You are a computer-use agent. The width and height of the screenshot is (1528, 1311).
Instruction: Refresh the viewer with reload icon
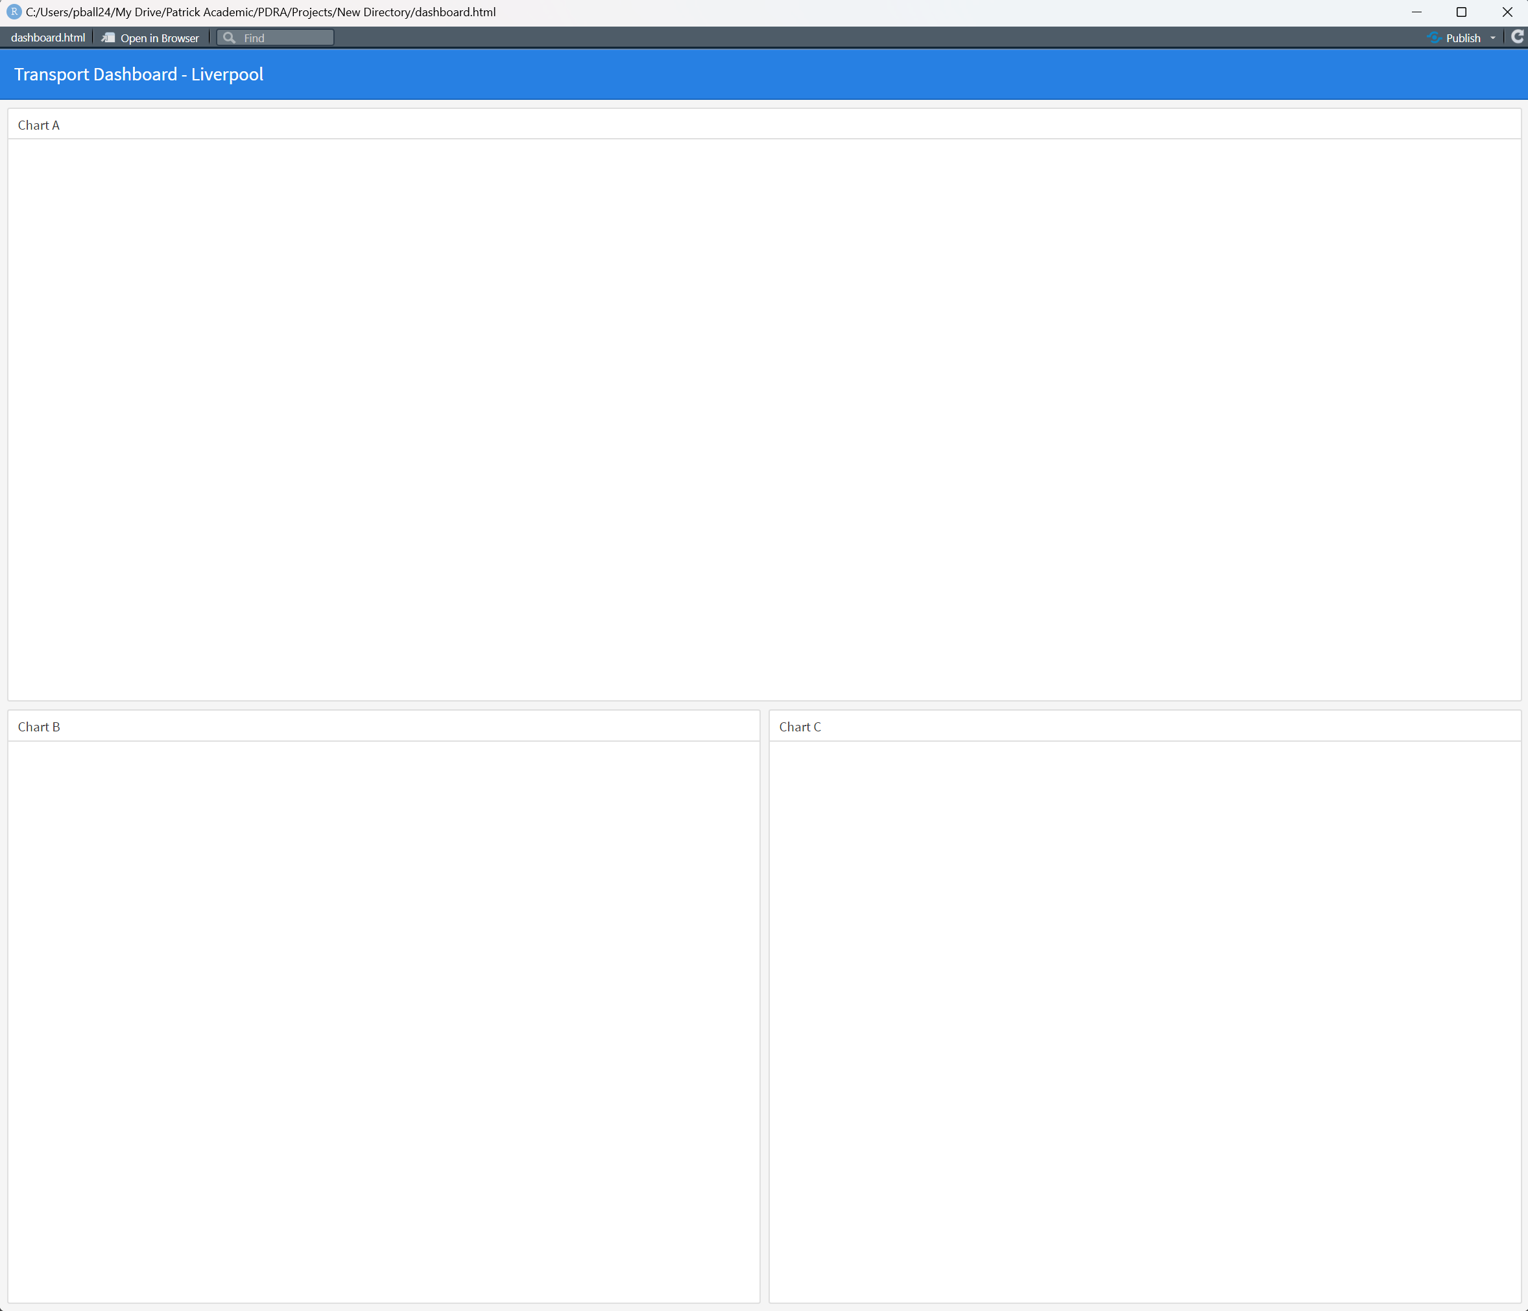pyautogui.click(x=1517, y=37)
